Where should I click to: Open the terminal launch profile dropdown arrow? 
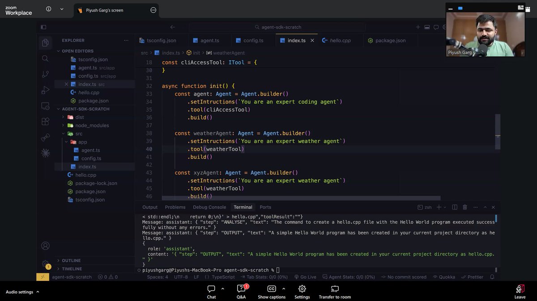[x=445, y=207]
